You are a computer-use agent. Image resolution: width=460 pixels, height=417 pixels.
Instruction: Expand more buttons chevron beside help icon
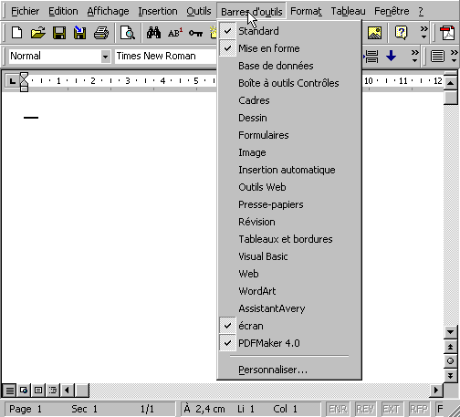pyautogui.click(x=423, y=33)
